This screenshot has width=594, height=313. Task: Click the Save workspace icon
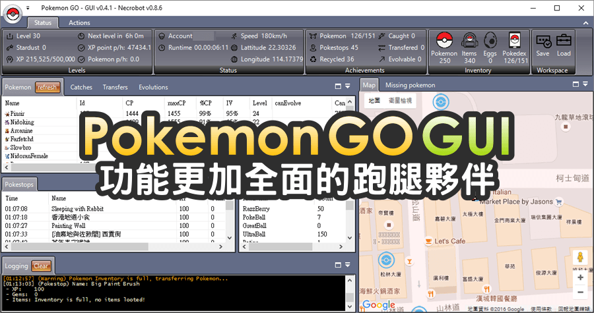pyautogui.click(x=543, y=40)
